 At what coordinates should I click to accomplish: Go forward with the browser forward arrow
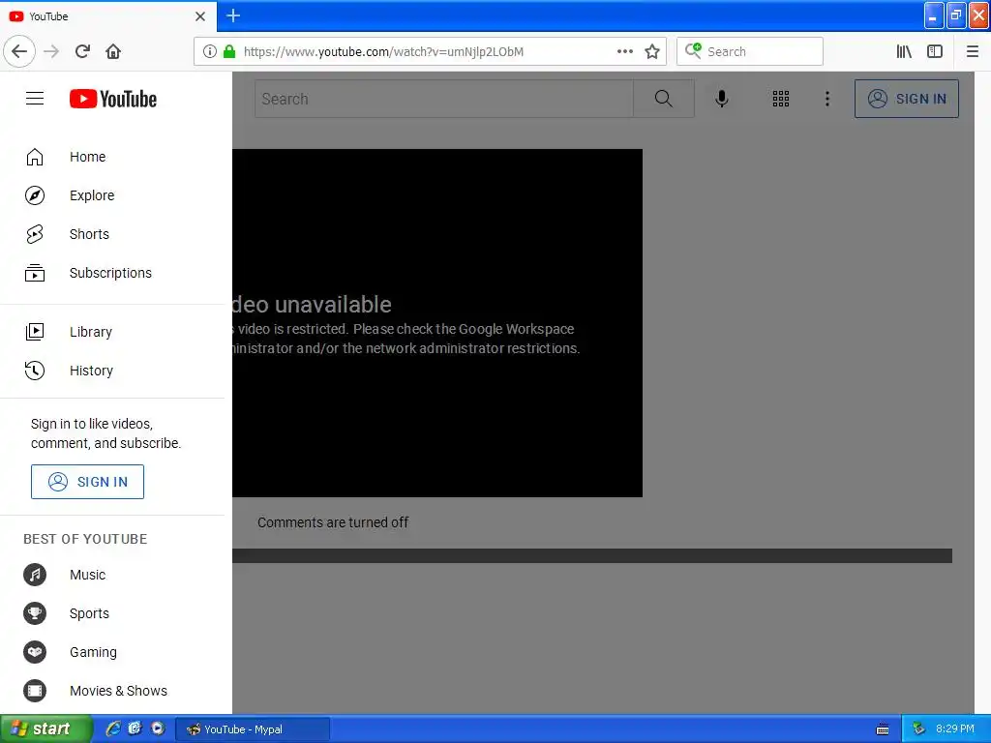tap(51, 51)
